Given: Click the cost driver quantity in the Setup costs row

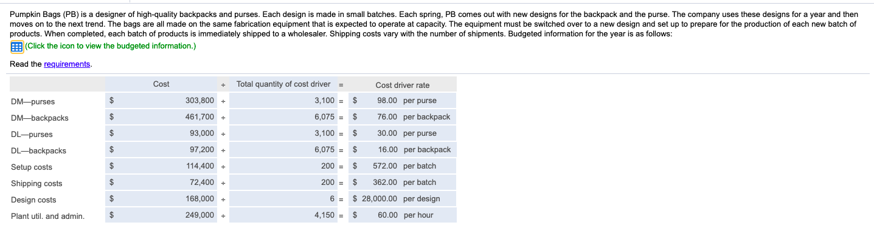Looking at the screenshot, I should point(283,166).
